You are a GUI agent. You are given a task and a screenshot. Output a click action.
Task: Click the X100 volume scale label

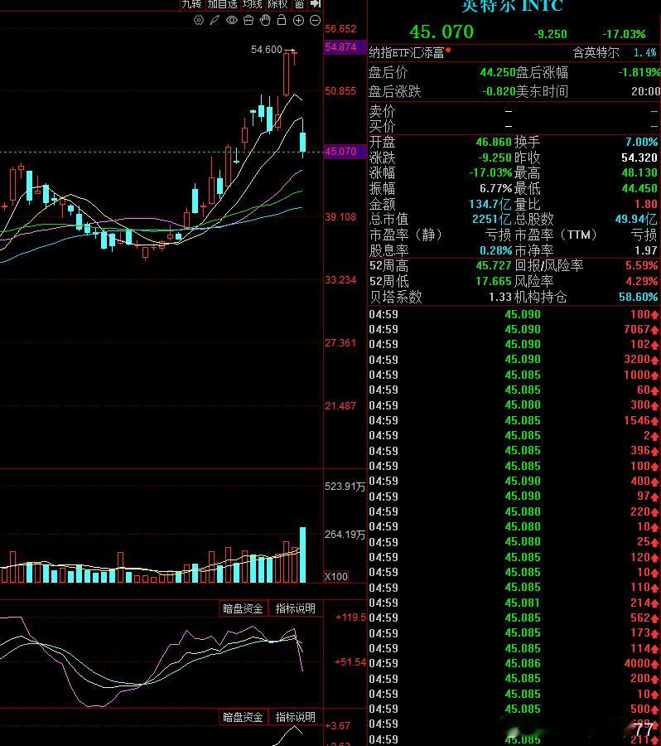(335, 577)
